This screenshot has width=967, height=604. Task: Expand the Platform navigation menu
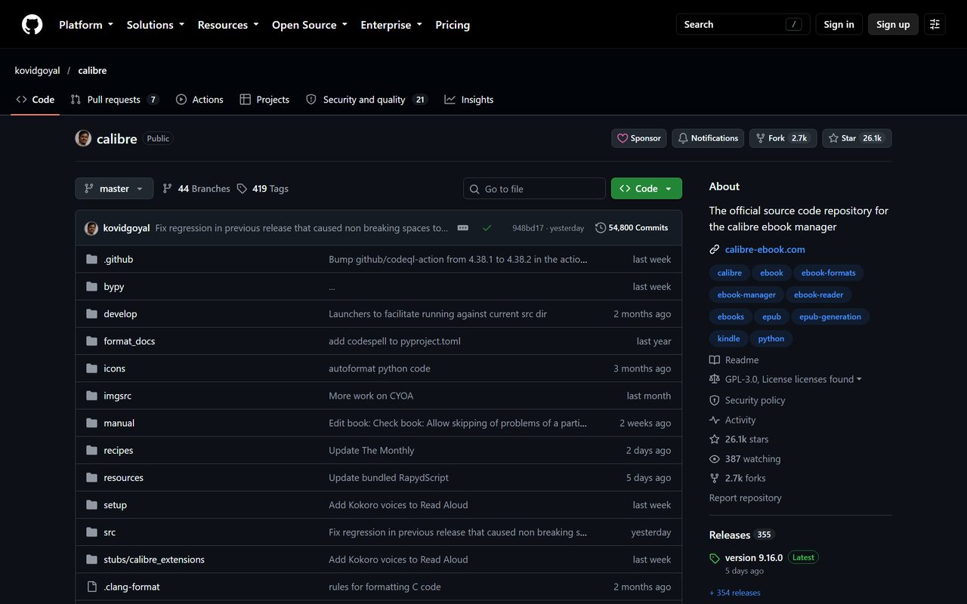pos(86,25)
